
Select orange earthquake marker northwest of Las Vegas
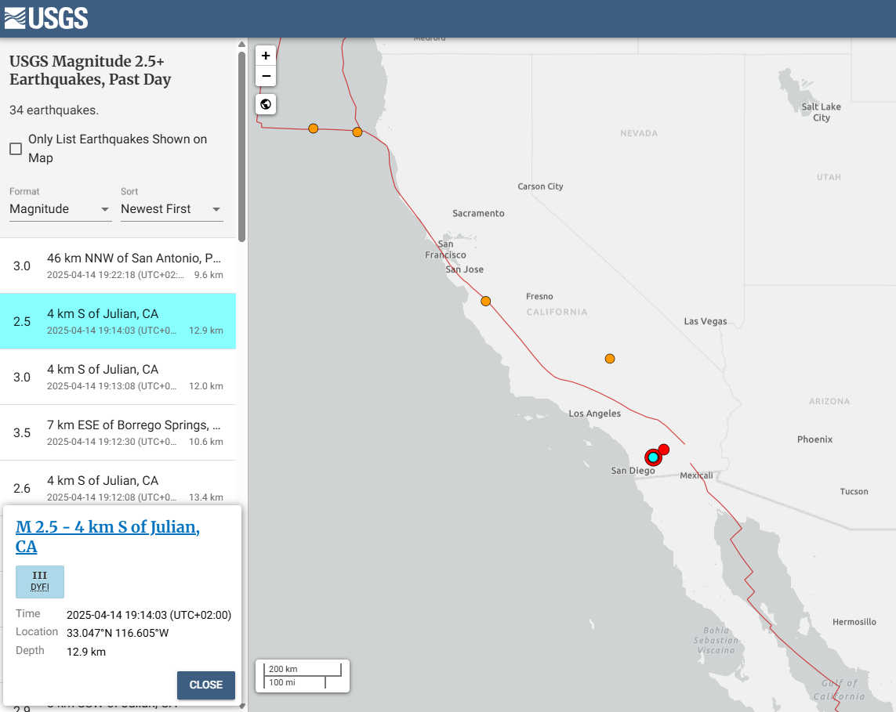point(610,359)
